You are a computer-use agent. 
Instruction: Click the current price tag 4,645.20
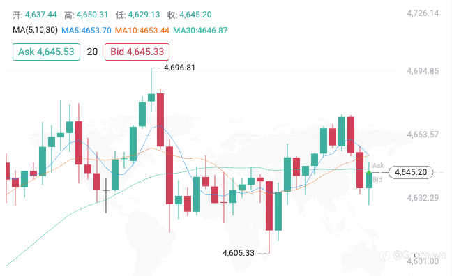click(411, 172)
